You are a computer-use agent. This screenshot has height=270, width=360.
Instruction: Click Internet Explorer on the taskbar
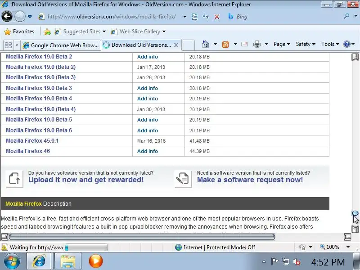pyautogui.click(x=39, y=261)
